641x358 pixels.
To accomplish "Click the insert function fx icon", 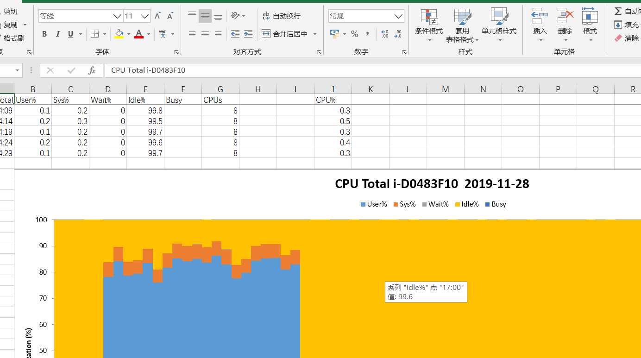I will pyautogui.click(x=92, y=70).
